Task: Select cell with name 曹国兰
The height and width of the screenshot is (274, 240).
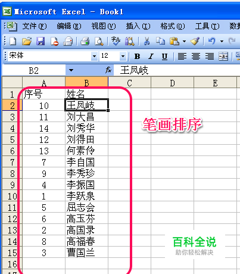Action: point(87,253)
